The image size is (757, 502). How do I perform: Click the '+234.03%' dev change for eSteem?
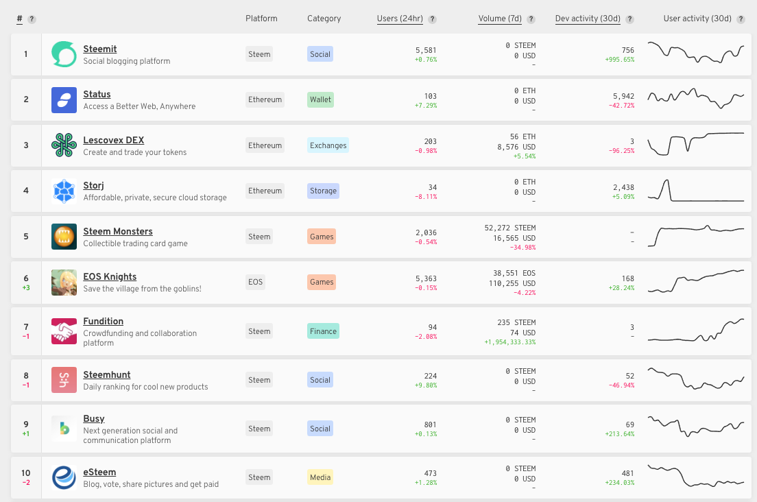coord(620,483)
